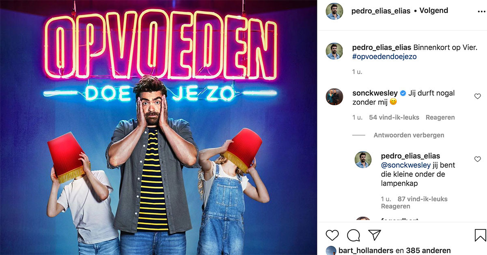The image size is (487, 255).
Task: Click the Volgend following button
Action: [x=433, y=11]
